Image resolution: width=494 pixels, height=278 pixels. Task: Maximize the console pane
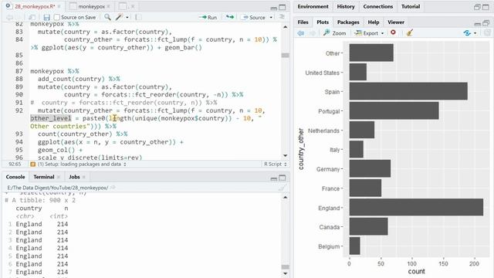tap(283, 178)
